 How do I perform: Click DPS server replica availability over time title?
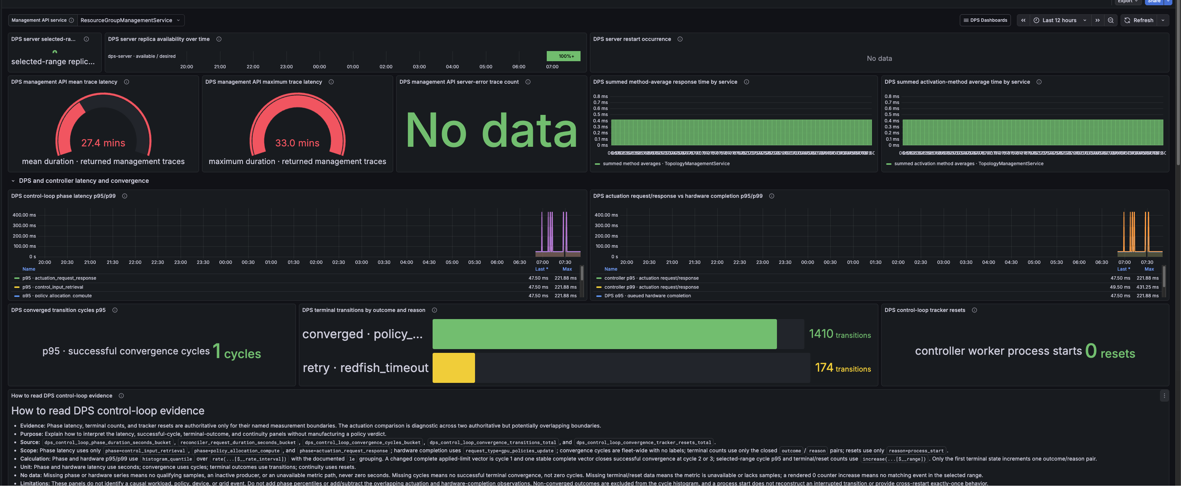click(158, 39)
